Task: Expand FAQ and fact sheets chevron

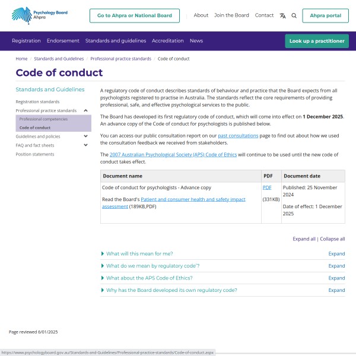Action: (86, 145)
